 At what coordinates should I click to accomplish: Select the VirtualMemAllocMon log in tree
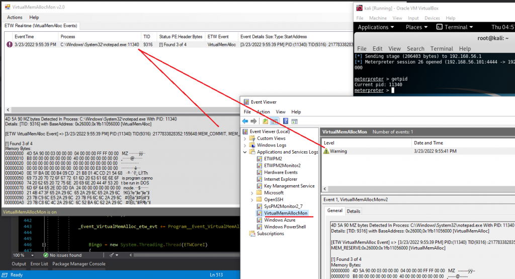pyautogui.click(x=286, y=213)
